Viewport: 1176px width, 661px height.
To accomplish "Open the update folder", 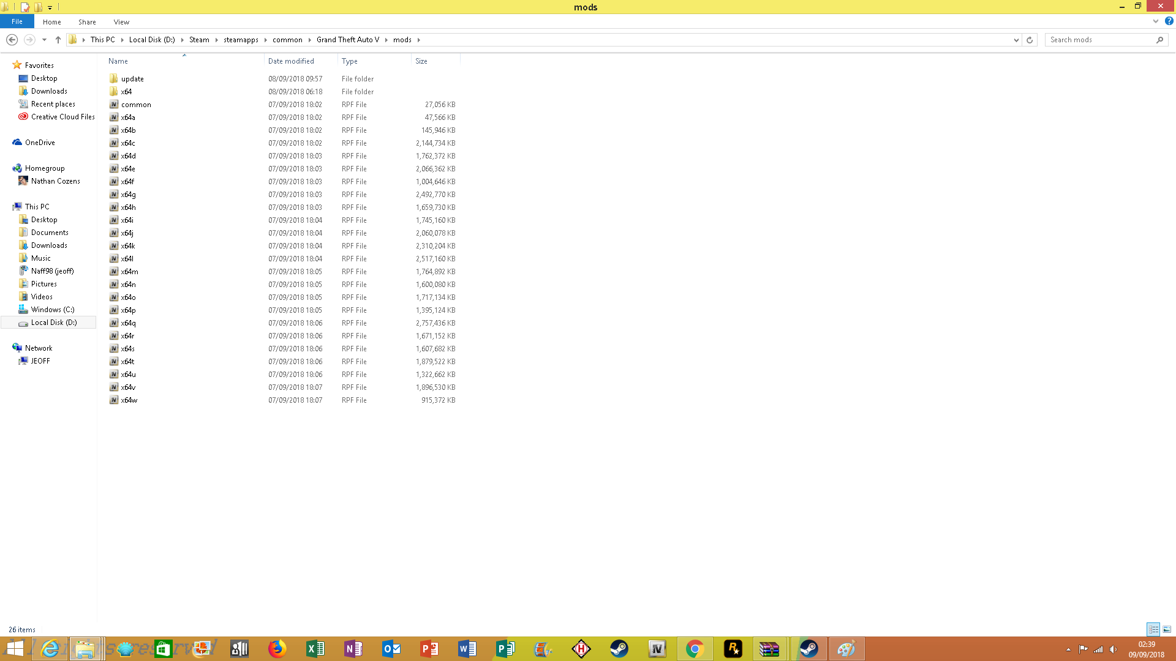I will [132, 79].
